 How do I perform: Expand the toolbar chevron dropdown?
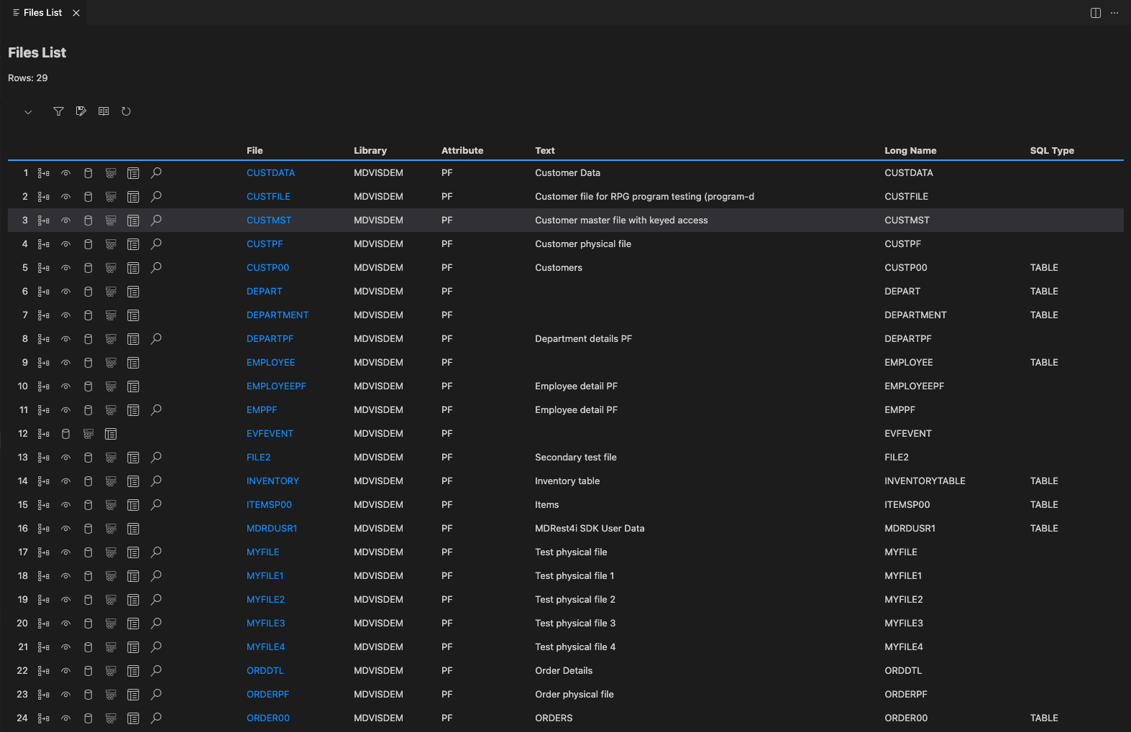(28, 112)
